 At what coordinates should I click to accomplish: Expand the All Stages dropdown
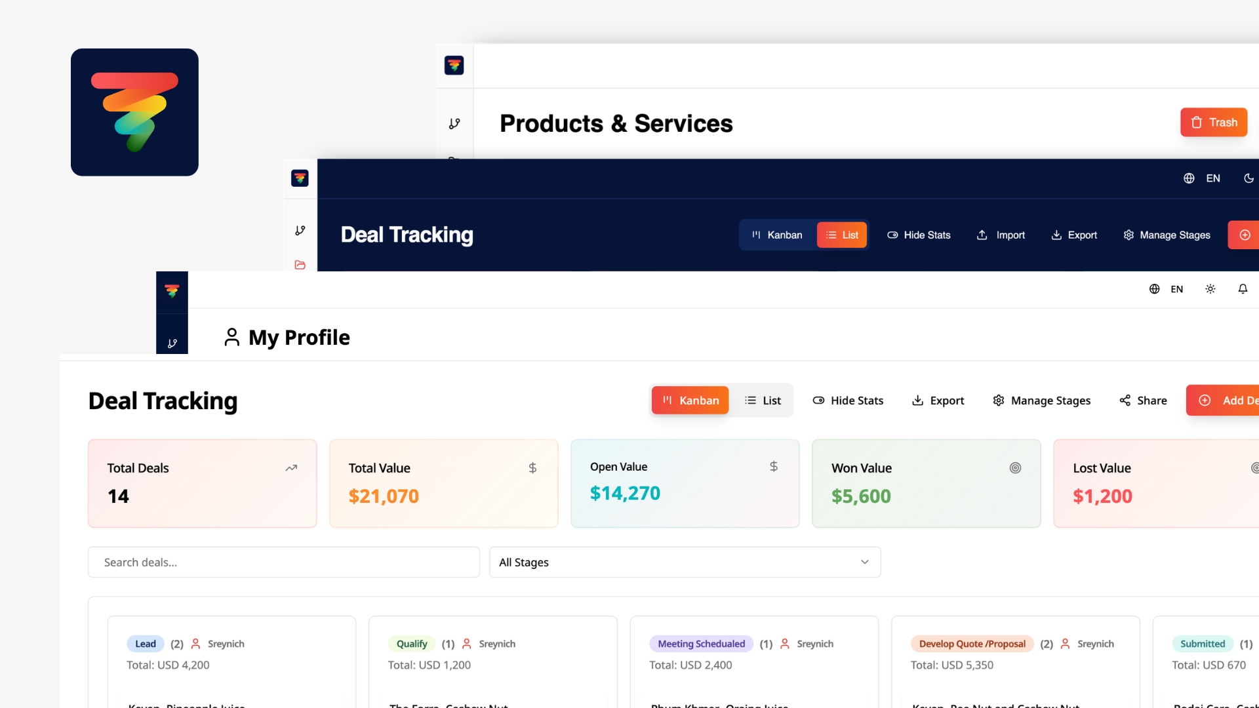685,562
